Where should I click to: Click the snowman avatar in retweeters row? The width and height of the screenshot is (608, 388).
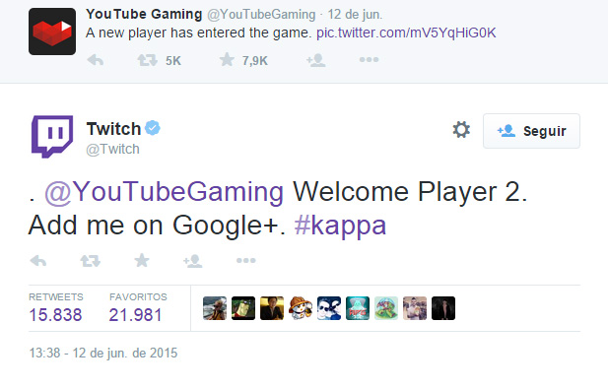[x=301, y=308]
